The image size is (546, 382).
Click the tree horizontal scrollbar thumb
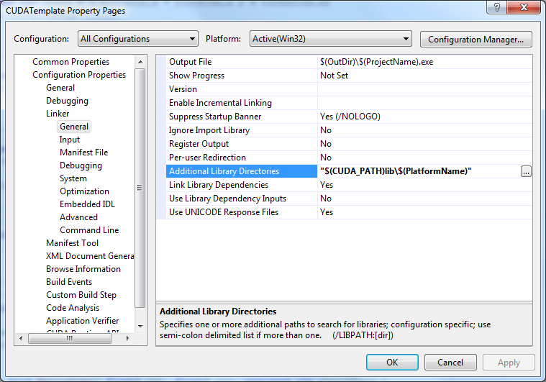click(70, 338)
